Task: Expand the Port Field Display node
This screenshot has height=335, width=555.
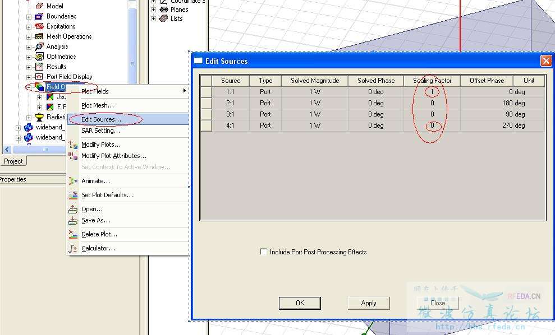Action: click(x=29, y=77)
